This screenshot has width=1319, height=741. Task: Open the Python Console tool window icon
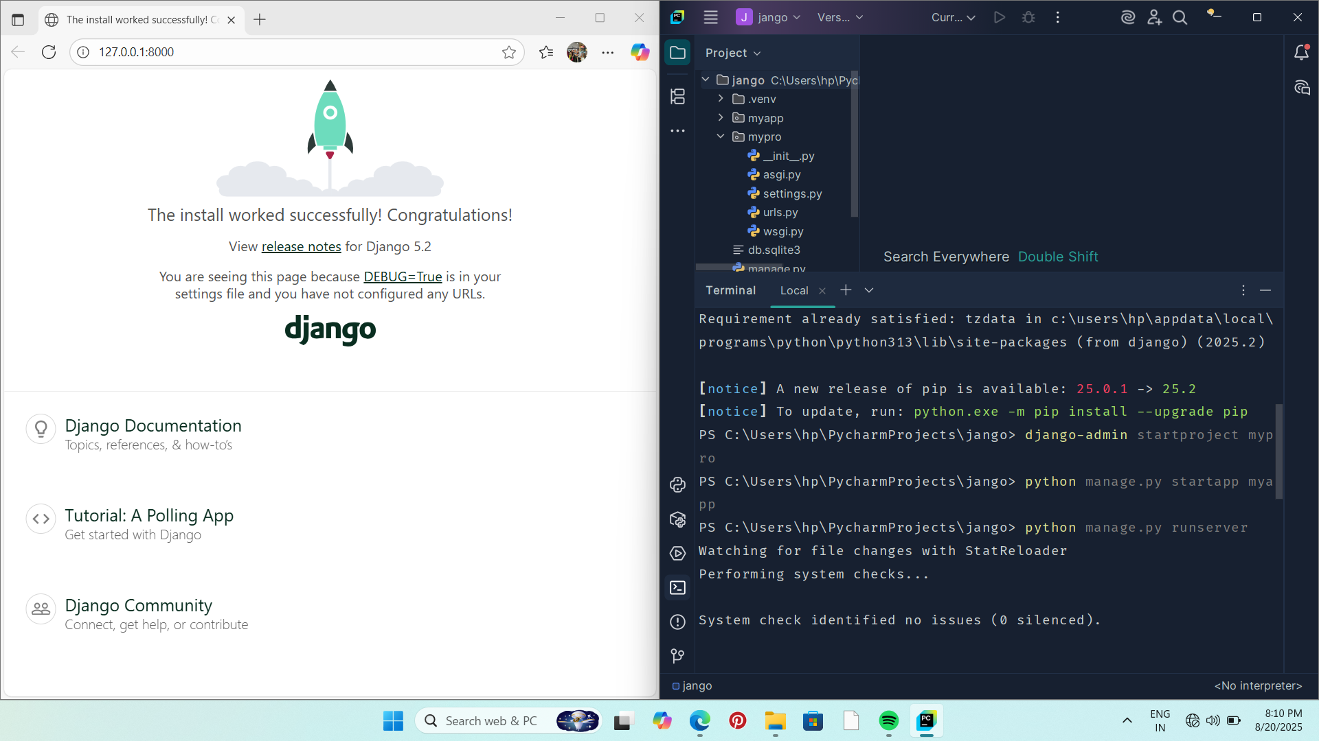[677, 485]
